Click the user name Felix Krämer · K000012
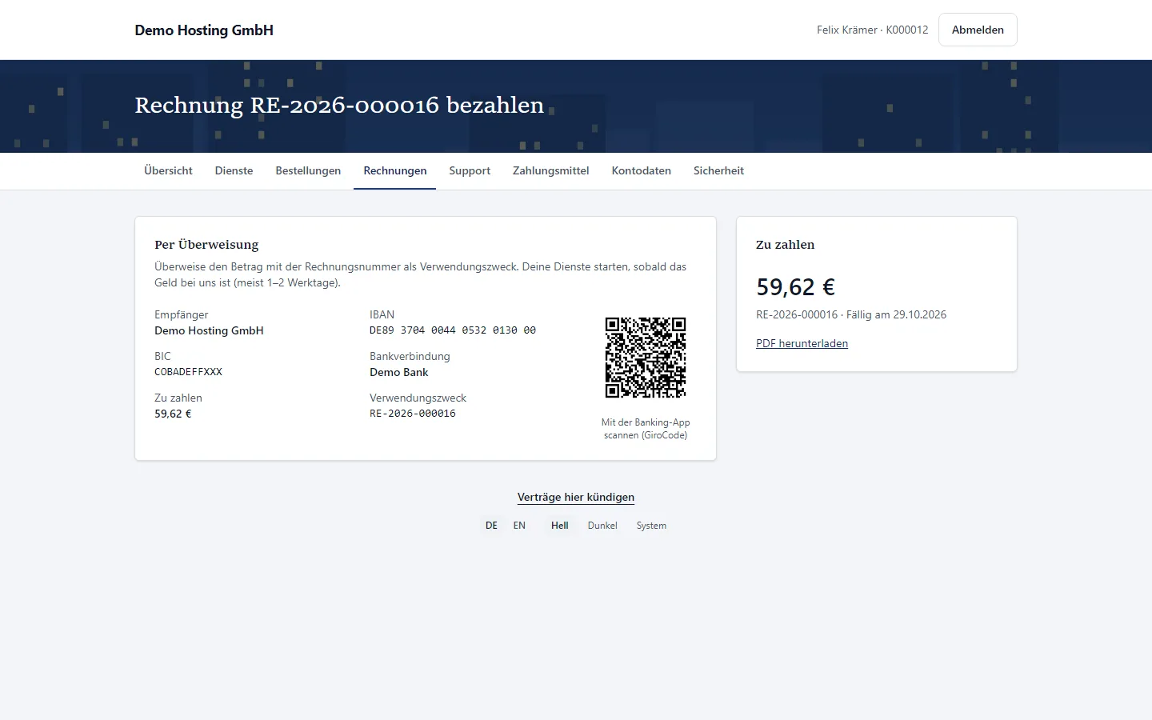 873,30
